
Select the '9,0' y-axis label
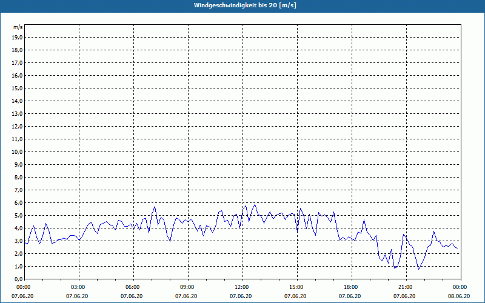point(18,164)
